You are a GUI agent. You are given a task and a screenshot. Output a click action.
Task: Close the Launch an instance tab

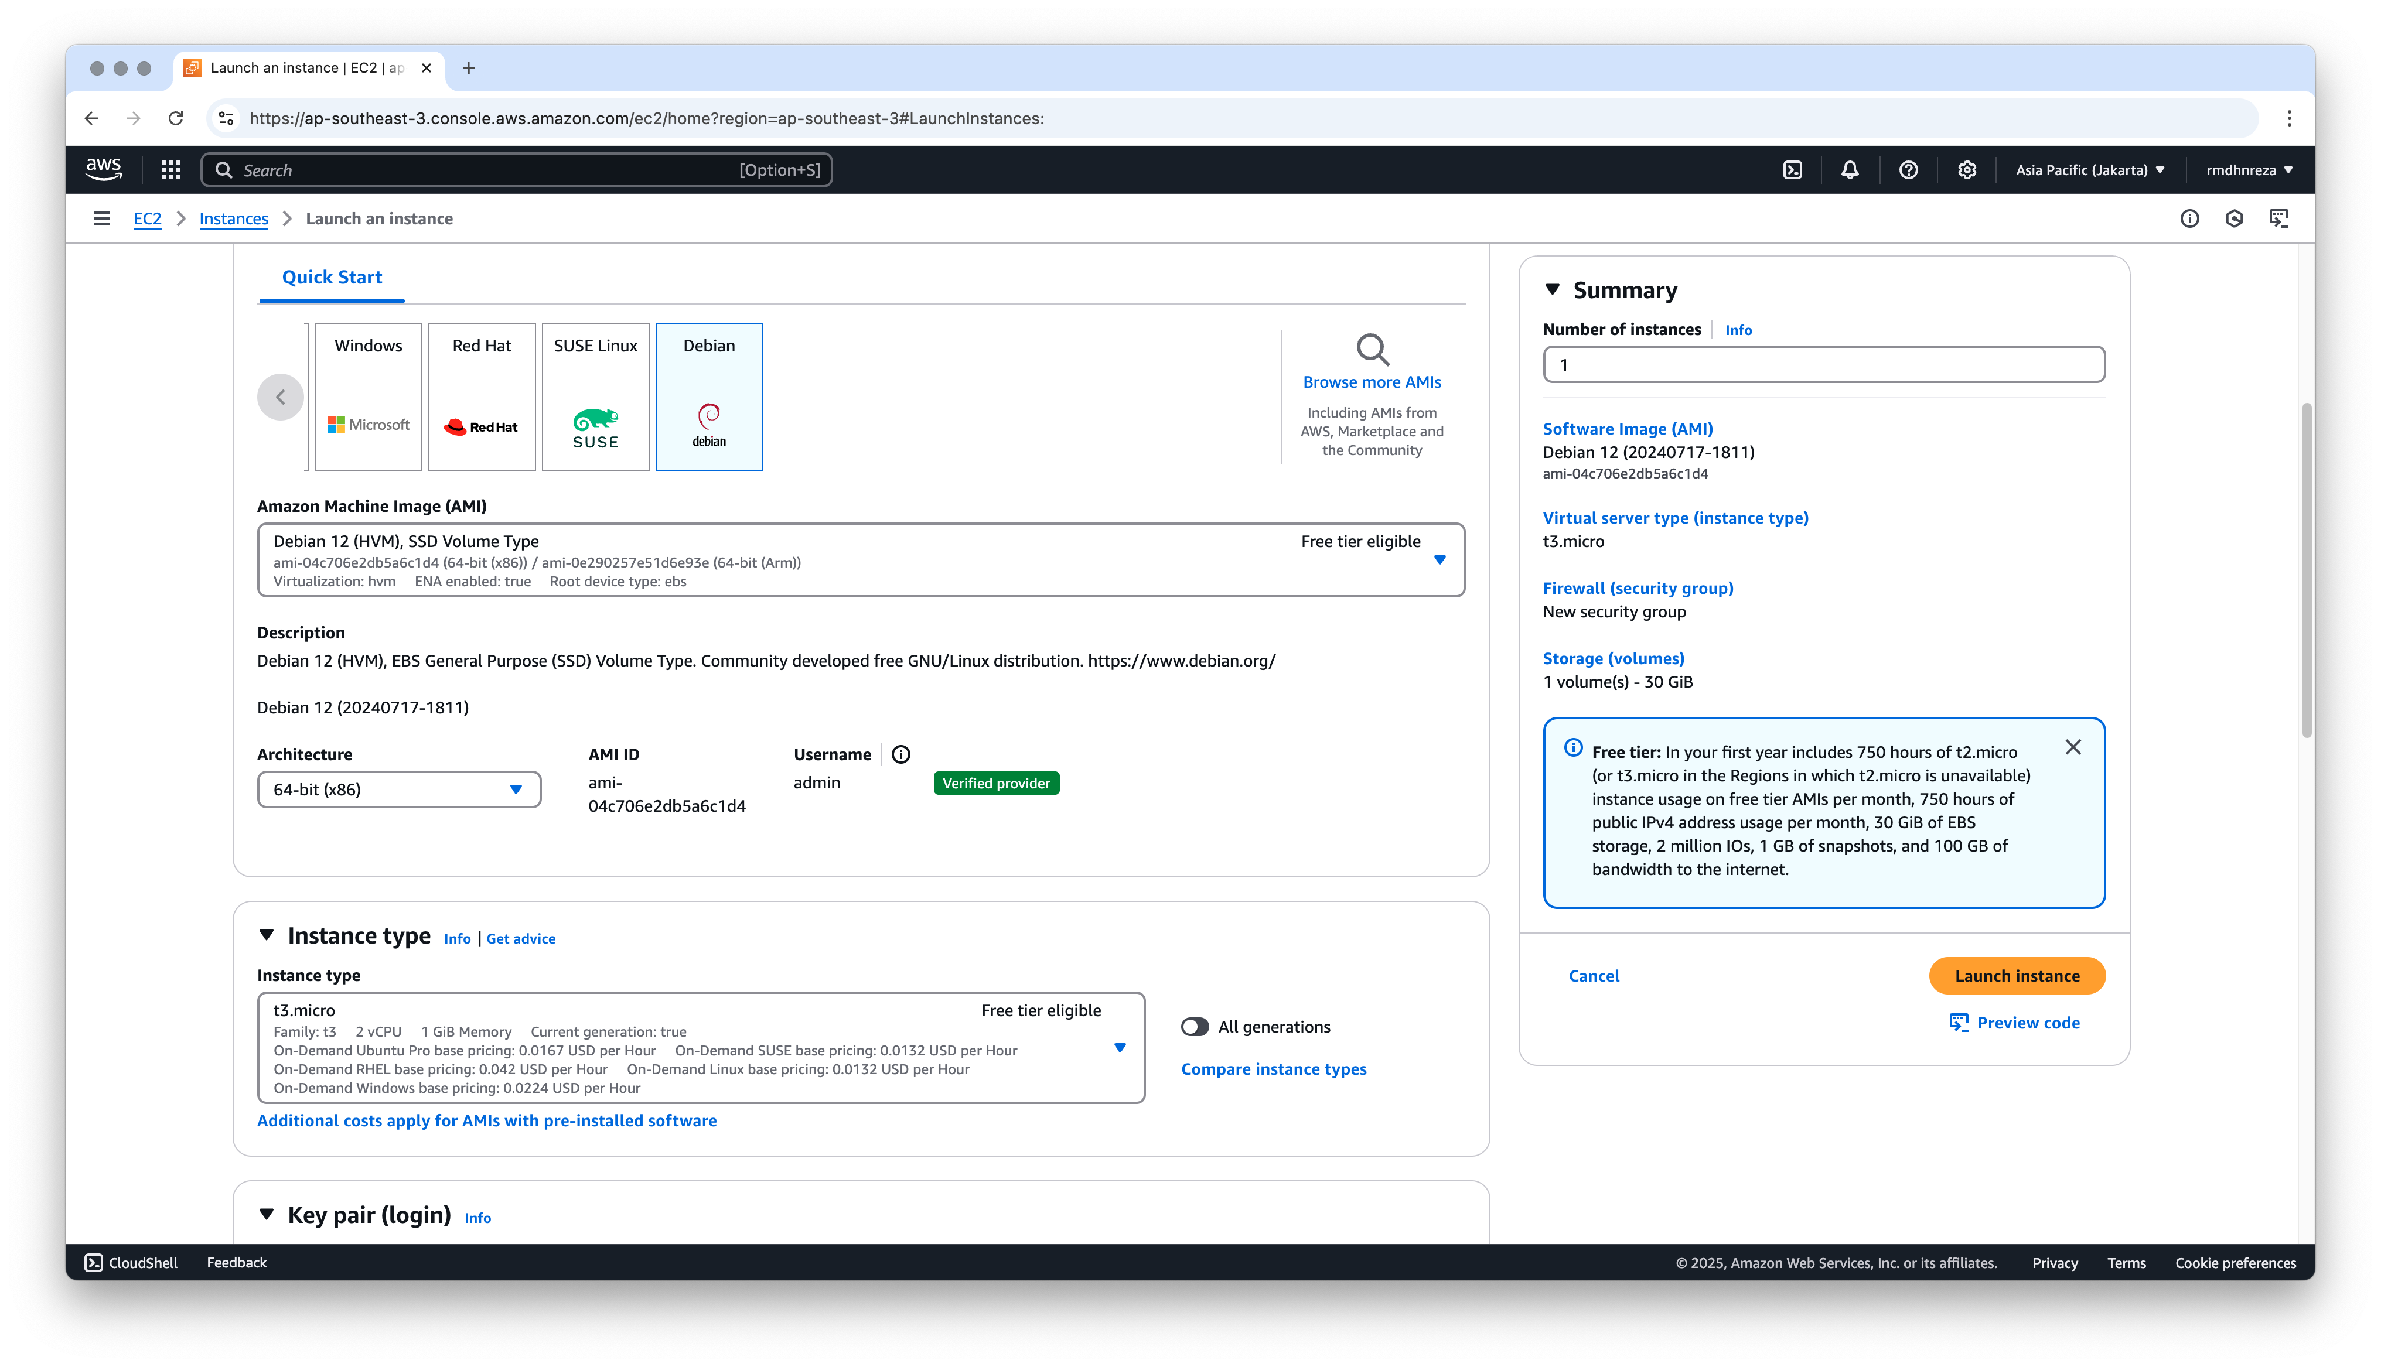click(x=427, y=67)
